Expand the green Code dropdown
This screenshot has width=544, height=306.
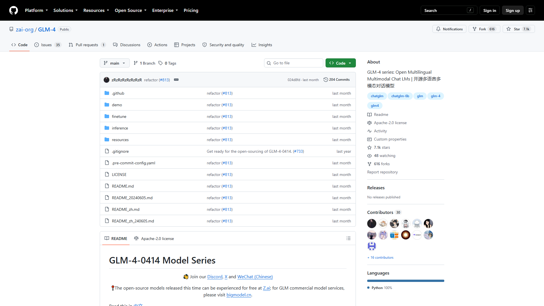341,63
